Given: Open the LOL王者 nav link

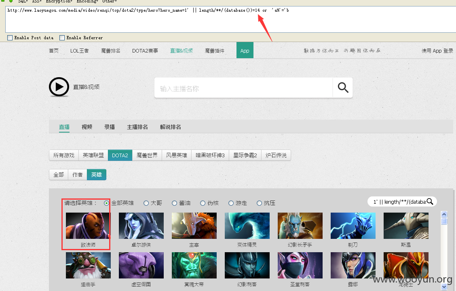Looking at the screenshot, I should 79,51.
